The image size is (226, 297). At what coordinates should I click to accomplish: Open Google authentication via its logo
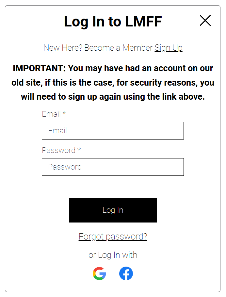coord(99,273)
